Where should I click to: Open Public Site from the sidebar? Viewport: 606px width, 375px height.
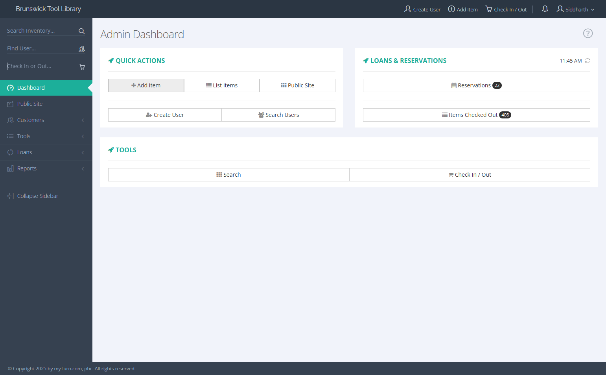pyautogui.click(x=46, y=104)
